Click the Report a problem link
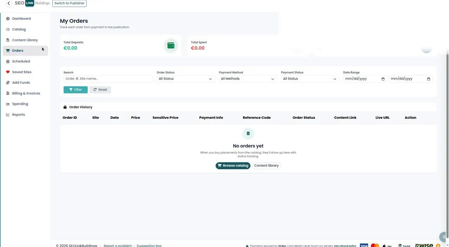 118,246
